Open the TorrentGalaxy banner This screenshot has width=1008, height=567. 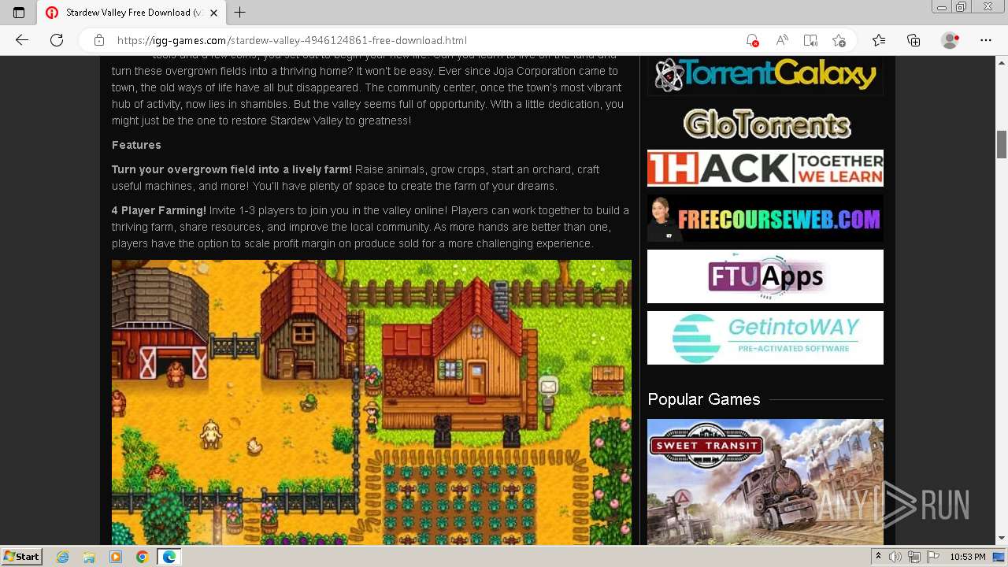[x=765, y=75]
